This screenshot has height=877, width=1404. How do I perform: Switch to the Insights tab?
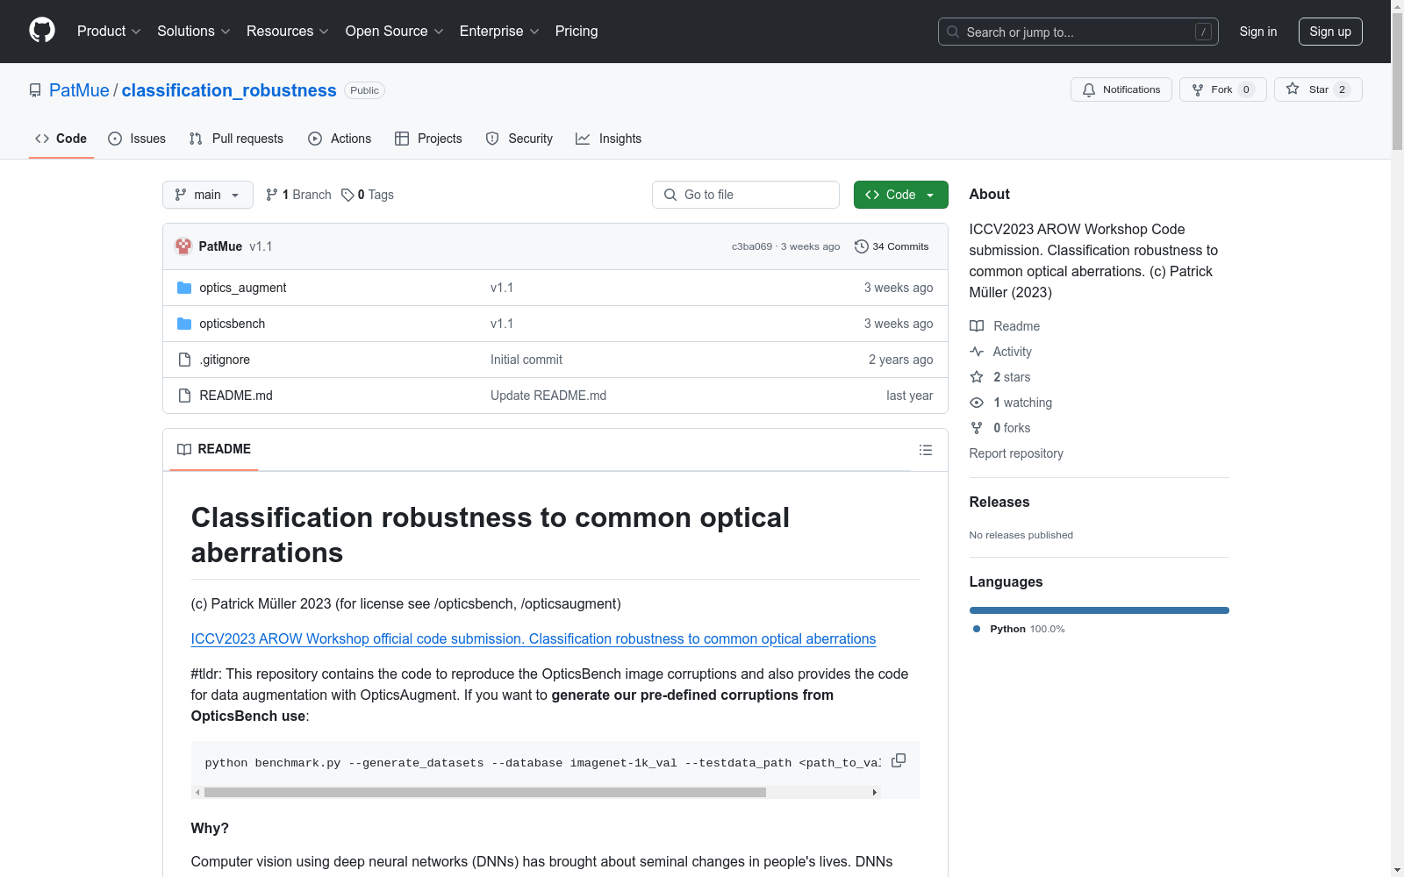[609, 139]
